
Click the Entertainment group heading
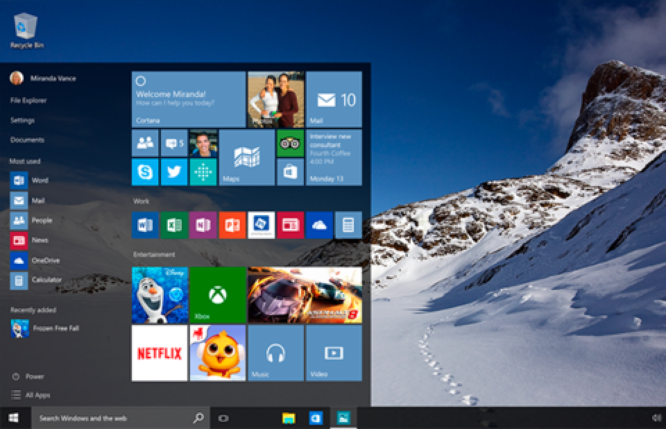(x=154, y=254)
